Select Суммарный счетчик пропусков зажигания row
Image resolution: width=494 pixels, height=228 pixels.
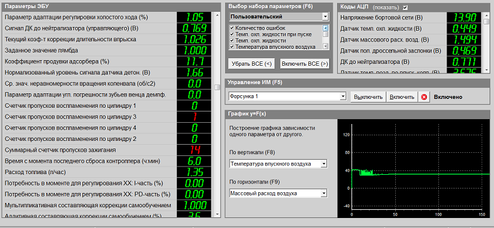coord(89,150)
